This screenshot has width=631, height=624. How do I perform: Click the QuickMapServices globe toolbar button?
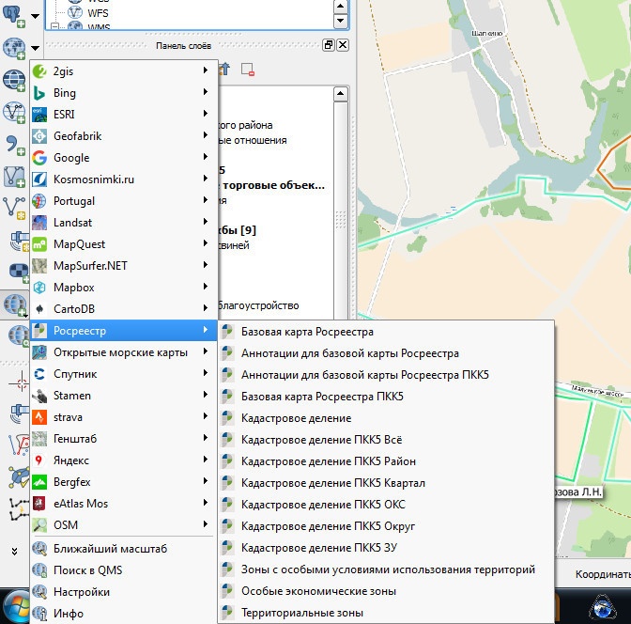click(14, 304)
